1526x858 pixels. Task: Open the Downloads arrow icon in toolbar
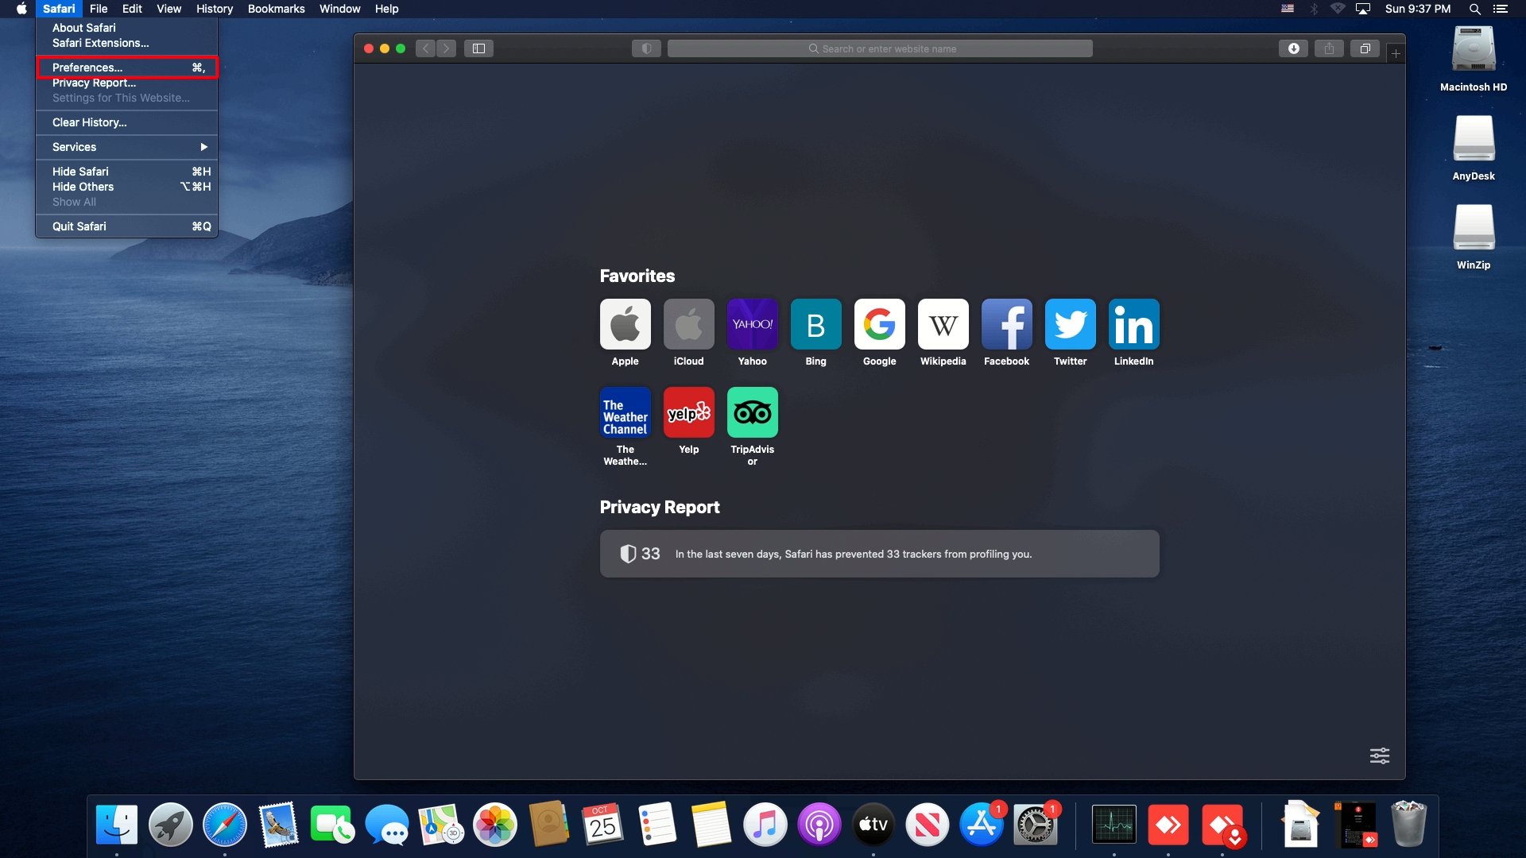tap(1293, 48)
